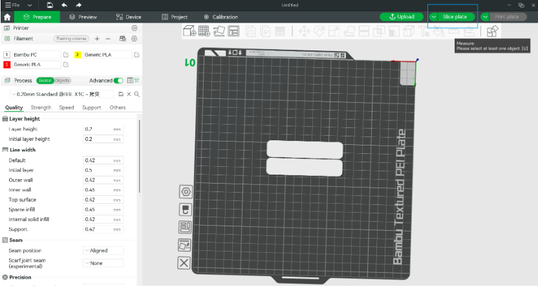Switch process scope to Global
The image size is (538, 289).
point(45,80)
